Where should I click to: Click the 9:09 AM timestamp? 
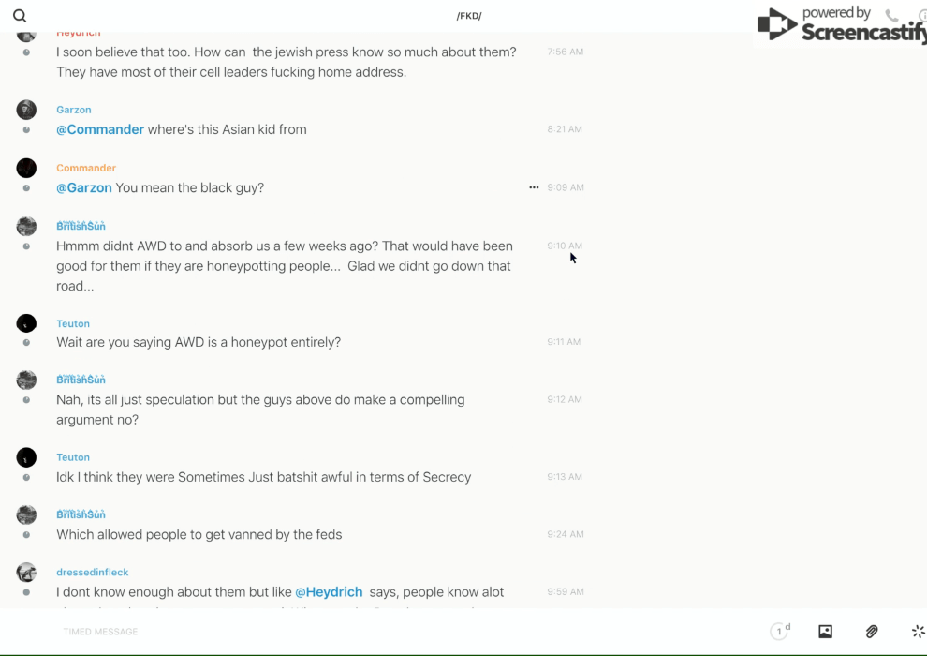click(x=566, y=187)
